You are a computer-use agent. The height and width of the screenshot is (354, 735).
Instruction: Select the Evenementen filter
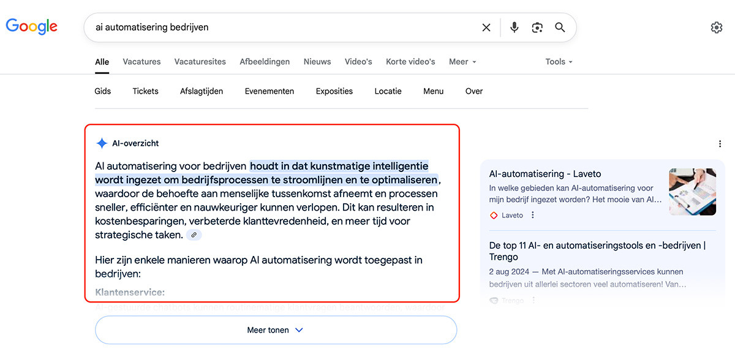point(269,91)
